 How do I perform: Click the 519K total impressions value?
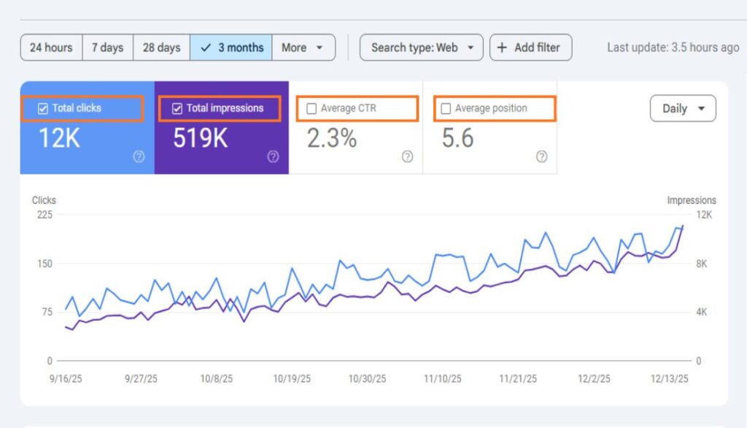tap(200, 137)
